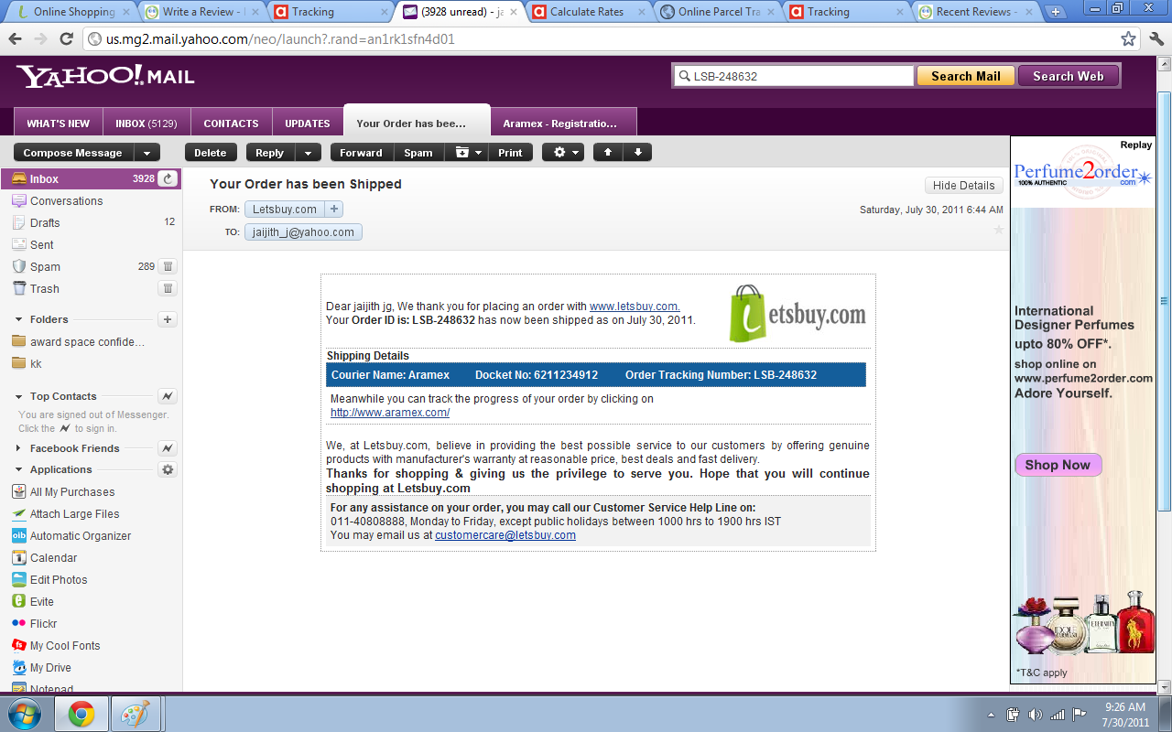The height and width of the screenshot is (732, 1172).
Task: Click in the mail search field
Action: [x=793, y=76]
